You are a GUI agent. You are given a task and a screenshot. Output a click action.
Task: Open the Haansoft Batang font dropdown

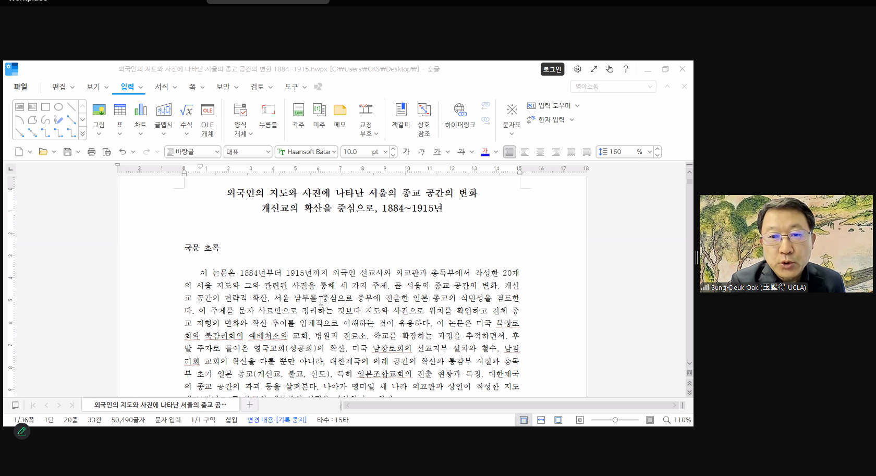click(x=307, y=152)
